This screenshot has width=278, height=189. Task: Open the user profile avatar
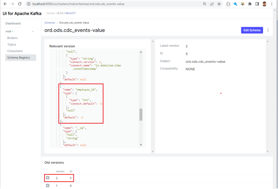point(264,4)
